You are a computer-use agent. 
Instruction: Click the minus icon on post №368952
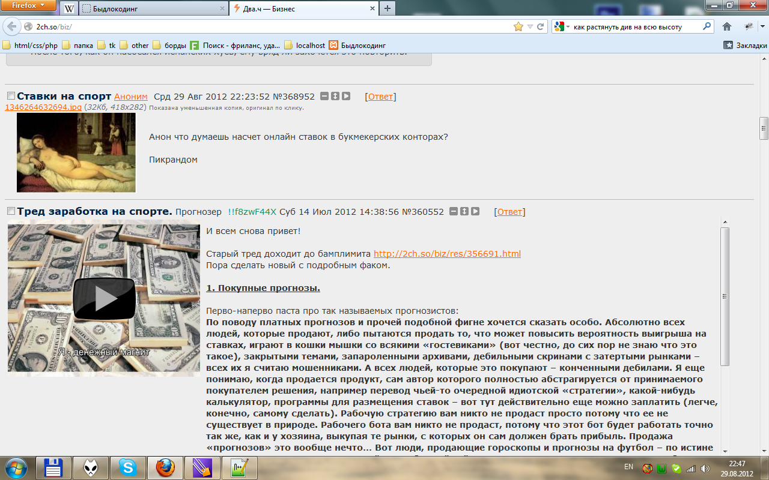[x=324, y=96]
